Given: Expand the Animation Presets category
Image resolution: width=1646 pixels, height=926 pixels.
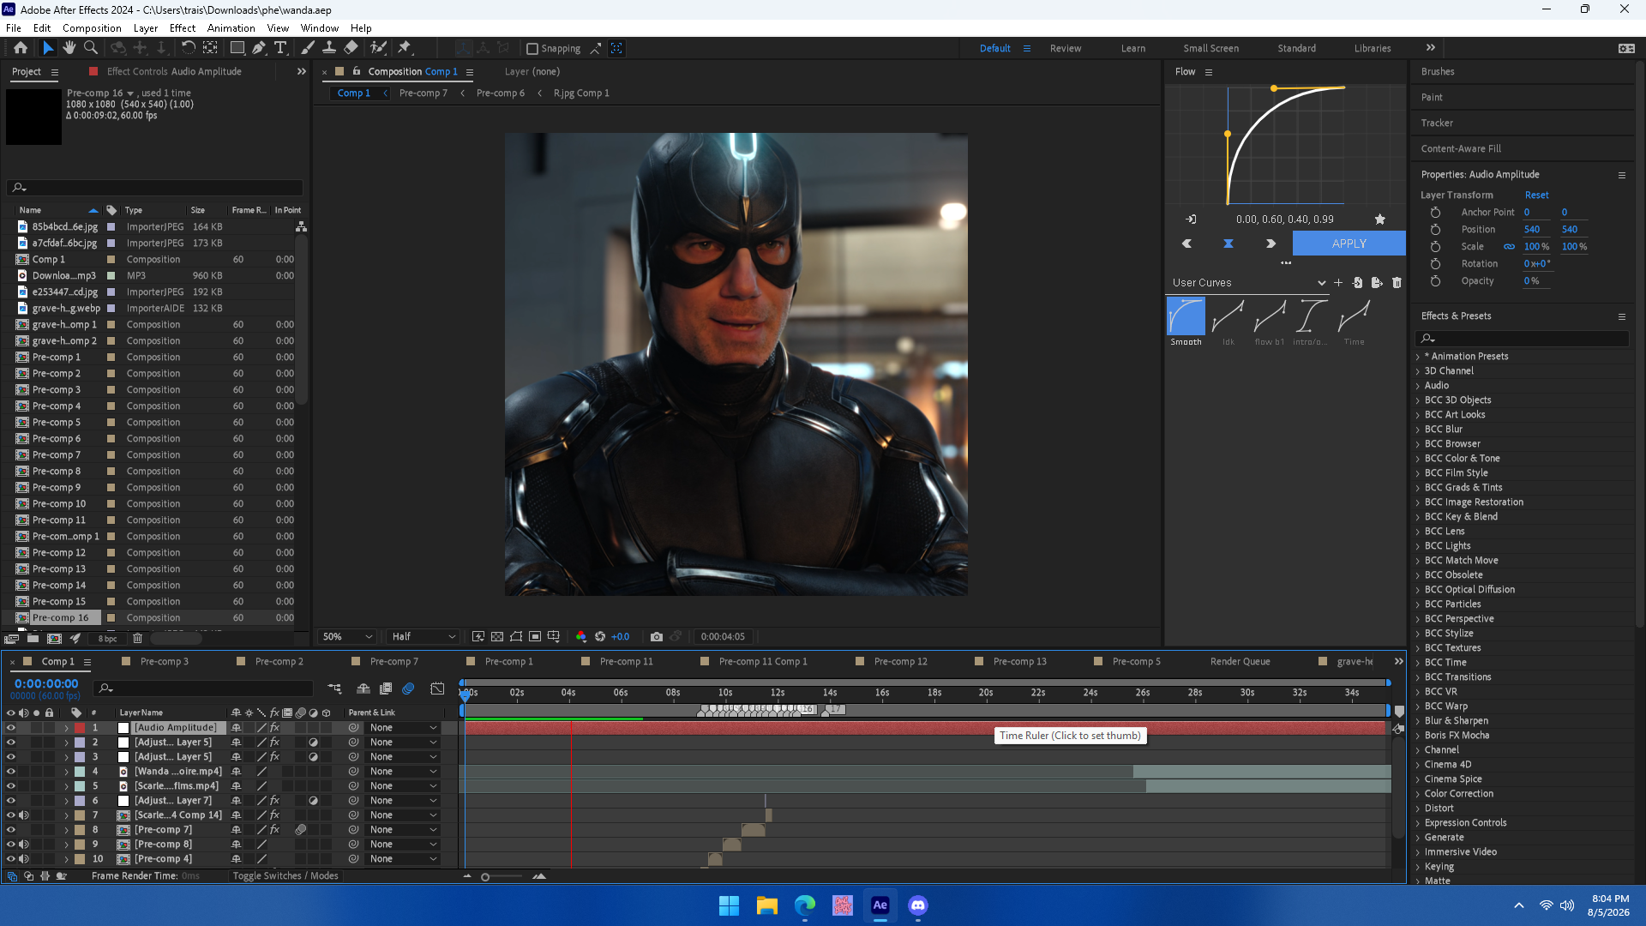Looking at the screenshot, I should pyautogui.click(x=1418, y=357).
